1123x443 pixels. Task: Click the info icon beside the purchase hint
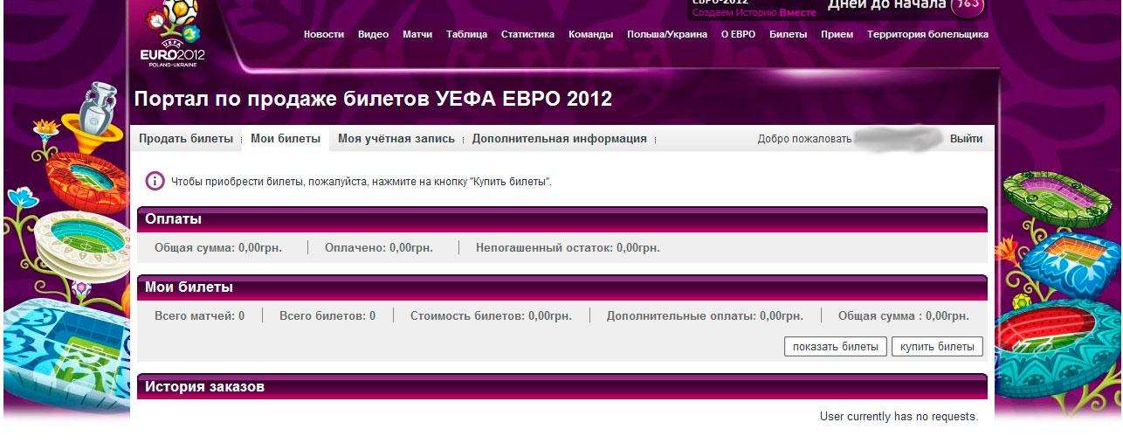coord(155,181)
